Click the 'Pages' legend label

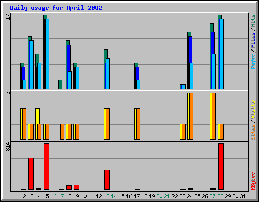(253, 62)
